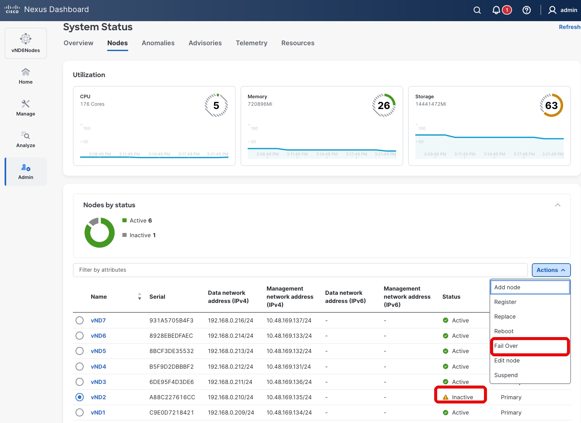581x423 pixels.
Task: Open notifications bell icon
Action: coord(496,10)
